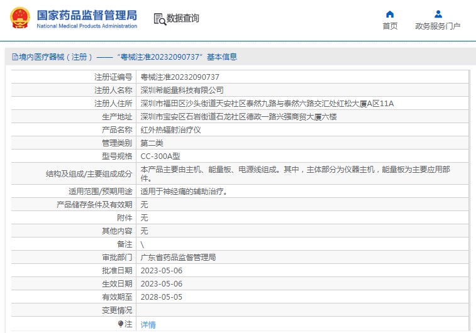Image resolution: width=476 pixels, height=333 pixels.
Task: Click the 首页 label
Action: [x=390, y=26]
